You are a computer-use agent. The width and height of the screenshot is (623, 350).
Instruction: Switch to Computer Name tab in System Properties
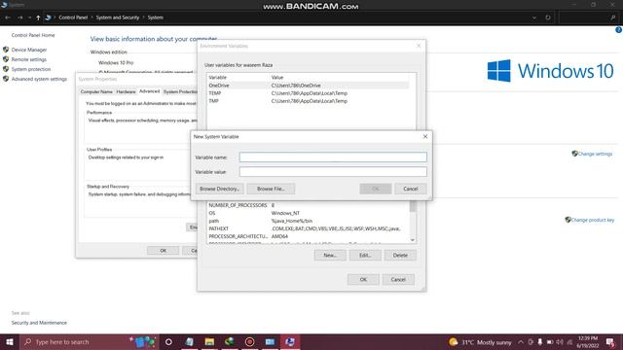96,91
